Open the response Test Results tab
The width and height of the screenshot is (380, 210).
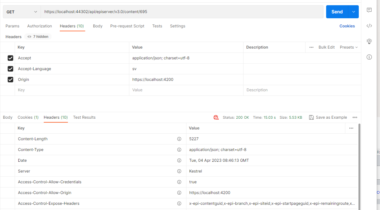84,117
